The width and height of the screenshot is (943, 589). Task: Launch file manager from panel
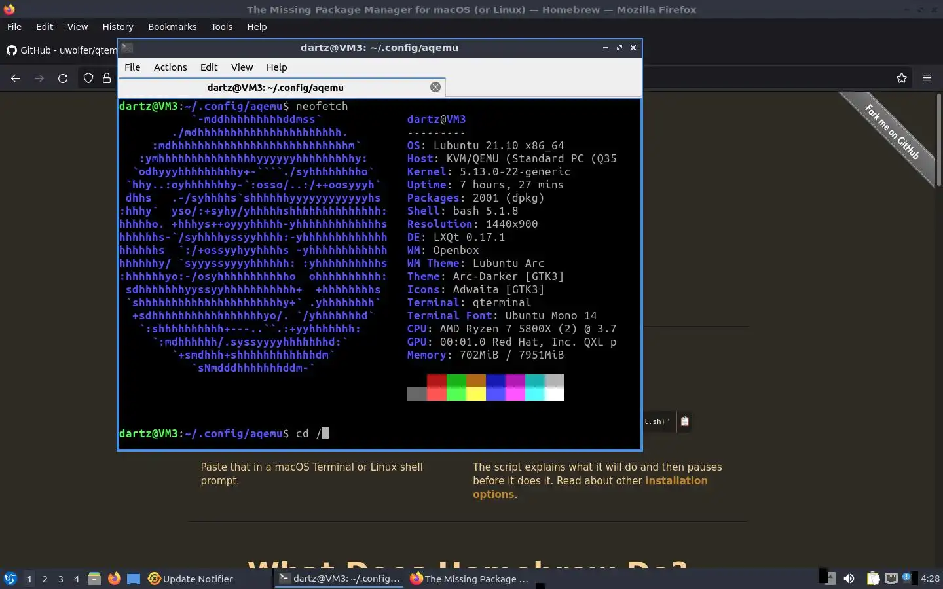click(94, 579)
